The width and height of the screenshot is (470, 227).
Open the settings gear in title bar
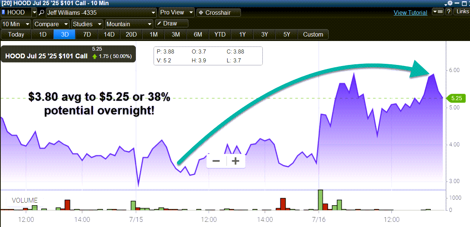tap(450, 3)
